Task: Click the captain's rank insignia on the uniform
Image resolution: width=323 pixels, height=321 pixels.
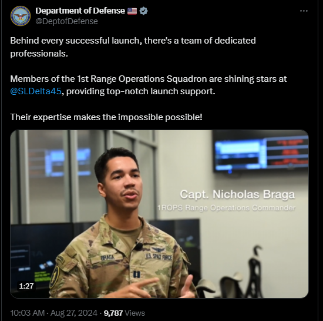Action: click(x=137, y=274)
